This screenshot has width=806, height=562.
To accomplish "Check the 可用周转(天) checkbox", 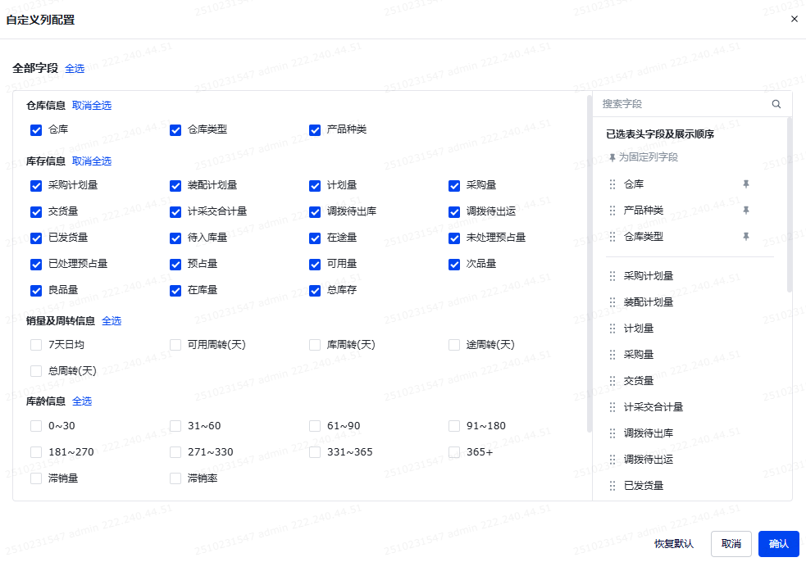I will coord(175,345).
